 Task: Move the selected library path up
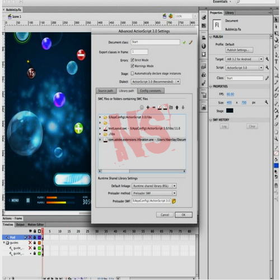pos(177,107)
